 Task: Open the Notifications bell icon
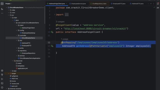[158, 4]
